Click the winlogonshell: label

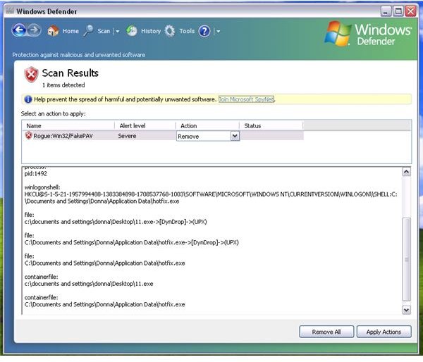42,187
